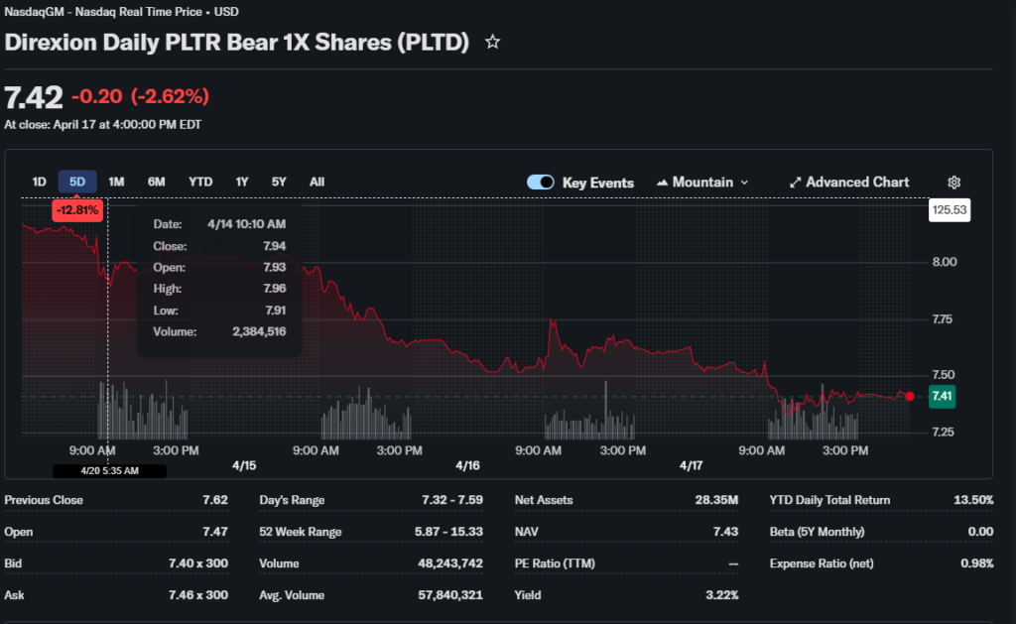The height and width of the screenshot is (624, 1016).
Task: Click the -12.81% change badge
Action: 76,210
